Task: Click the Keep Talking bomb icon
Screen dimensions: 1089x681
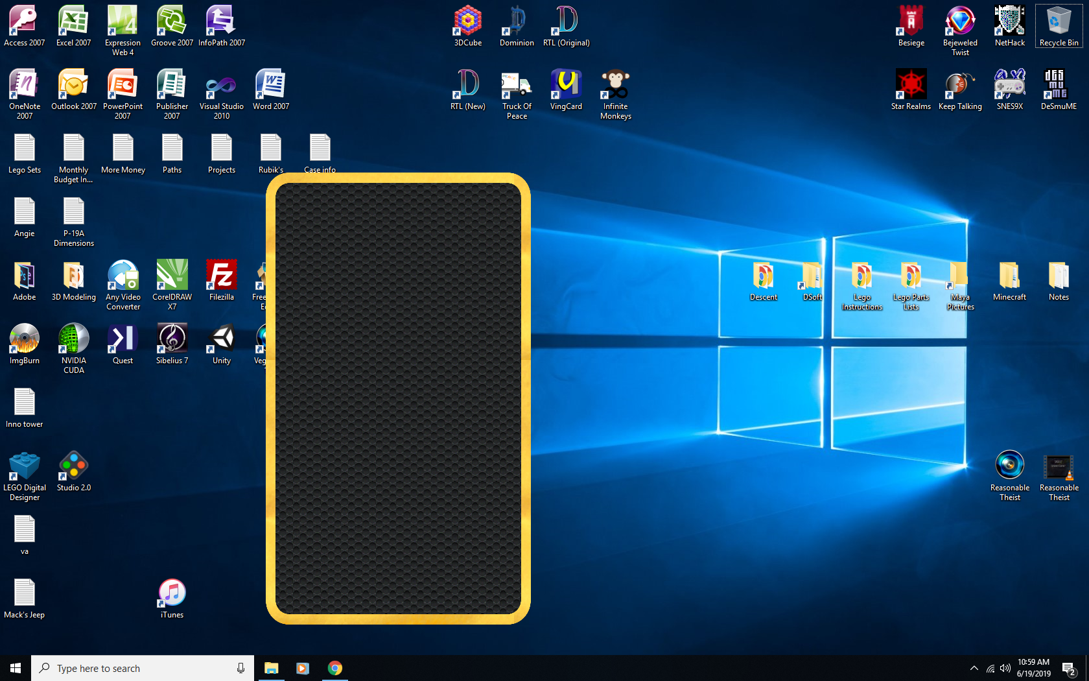Action: pos(961,90)
